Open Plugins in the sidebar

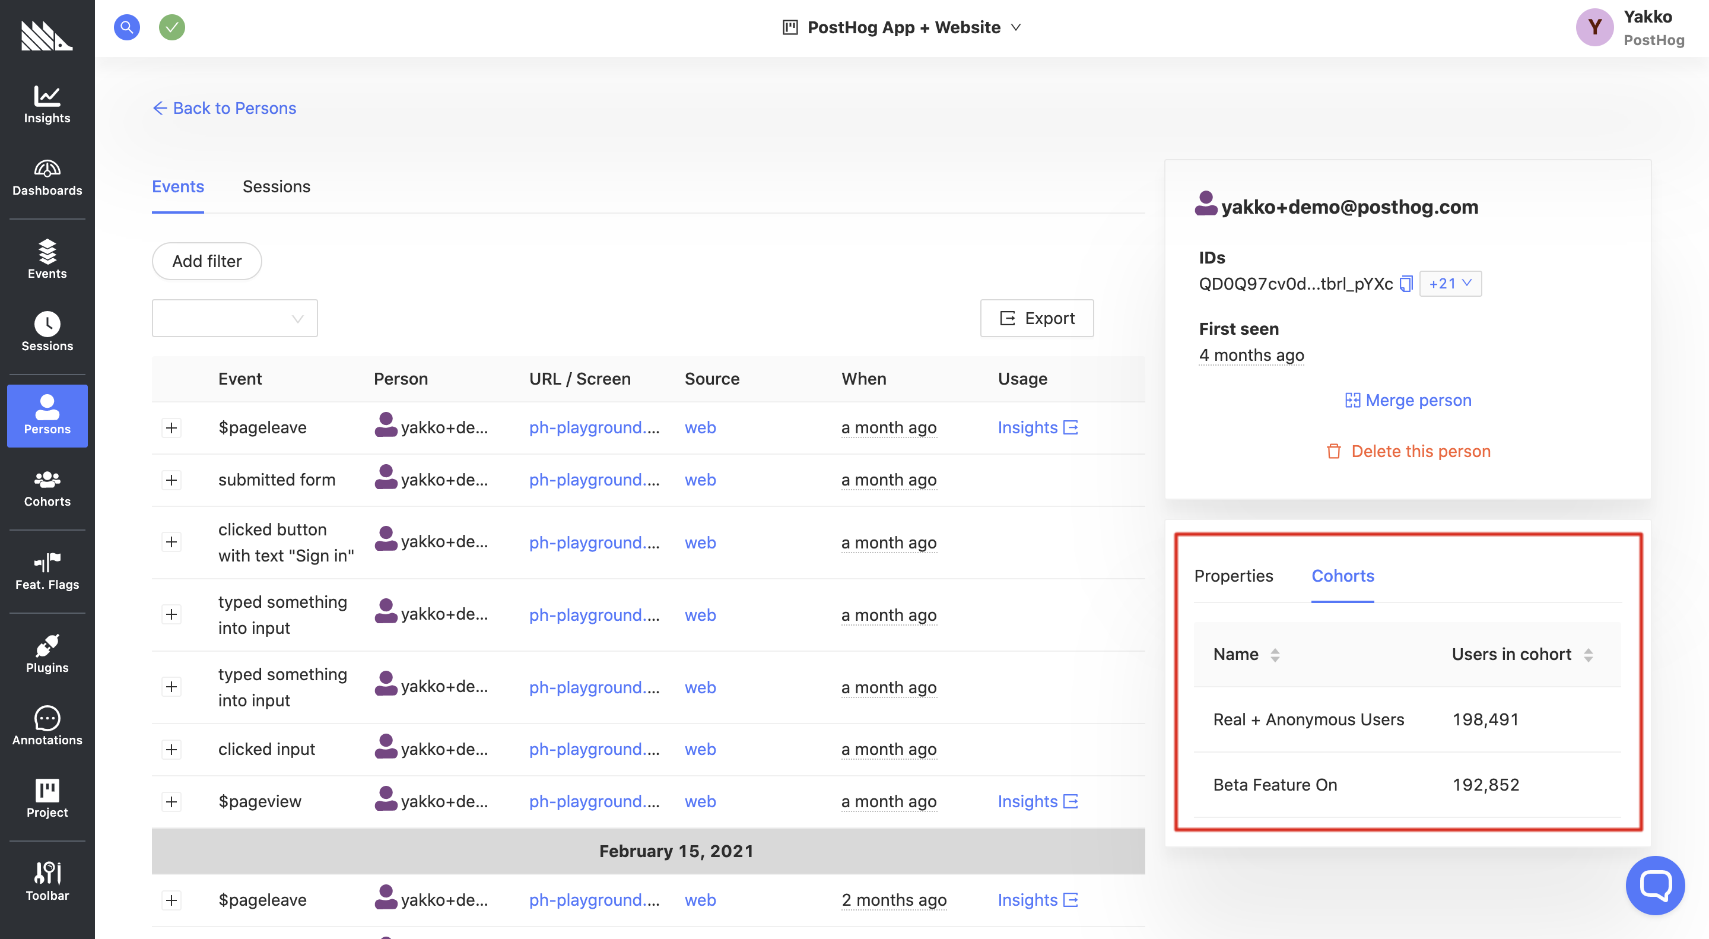[x=47, y=654]
